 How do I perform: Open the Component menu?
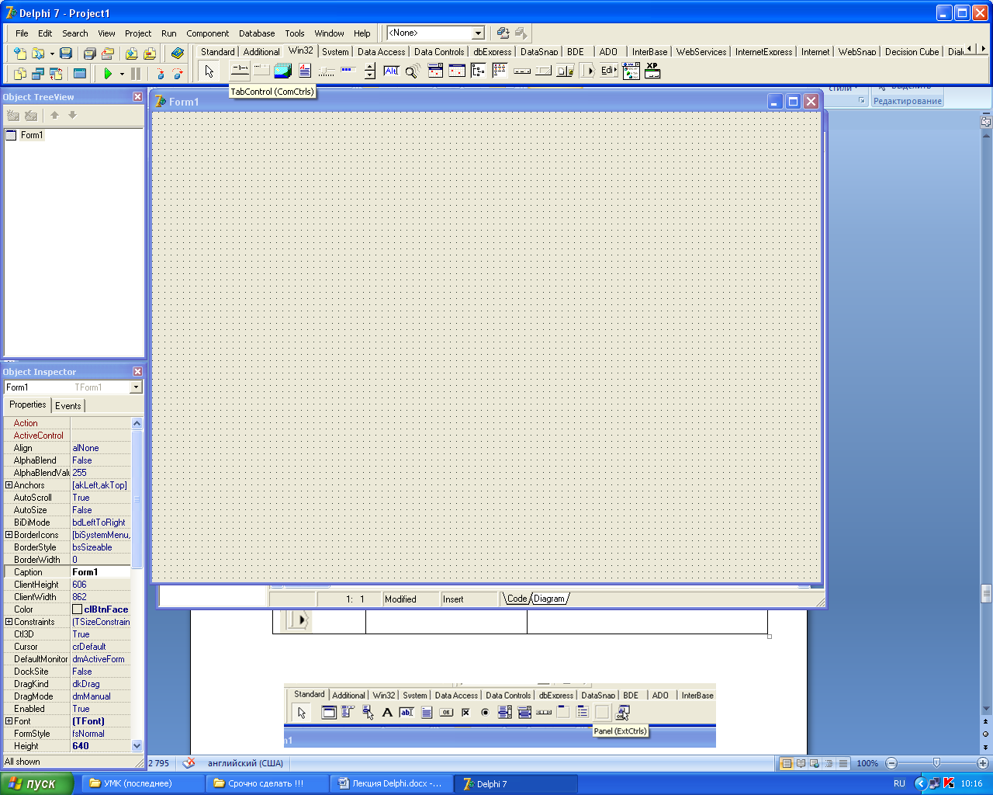coord(208,33)
